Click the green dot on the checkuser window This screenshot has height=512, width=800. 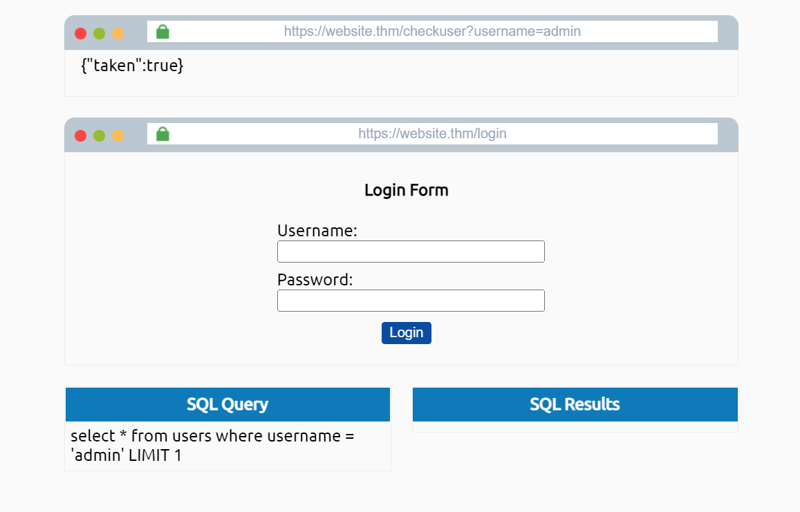(x=99, y=33)
